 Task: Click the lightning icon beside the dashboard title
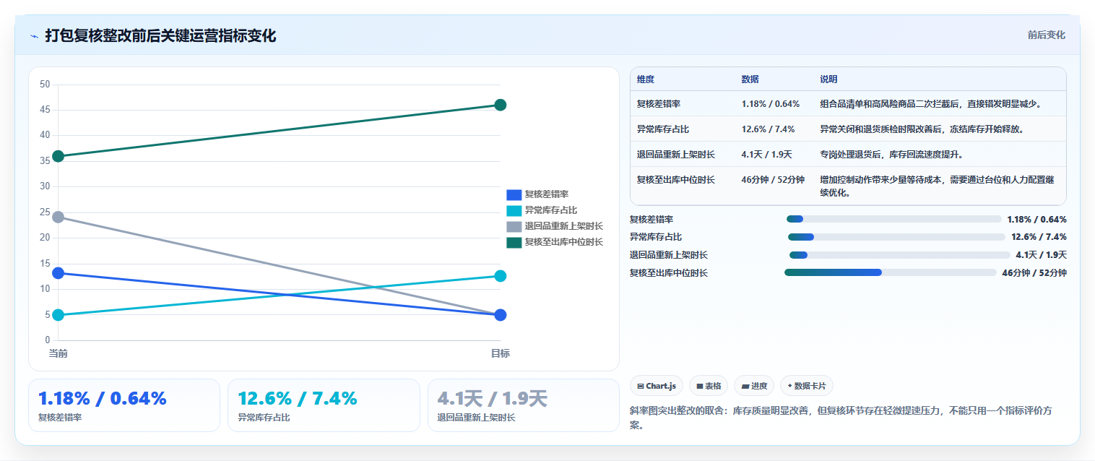click(x=34, y=36)
